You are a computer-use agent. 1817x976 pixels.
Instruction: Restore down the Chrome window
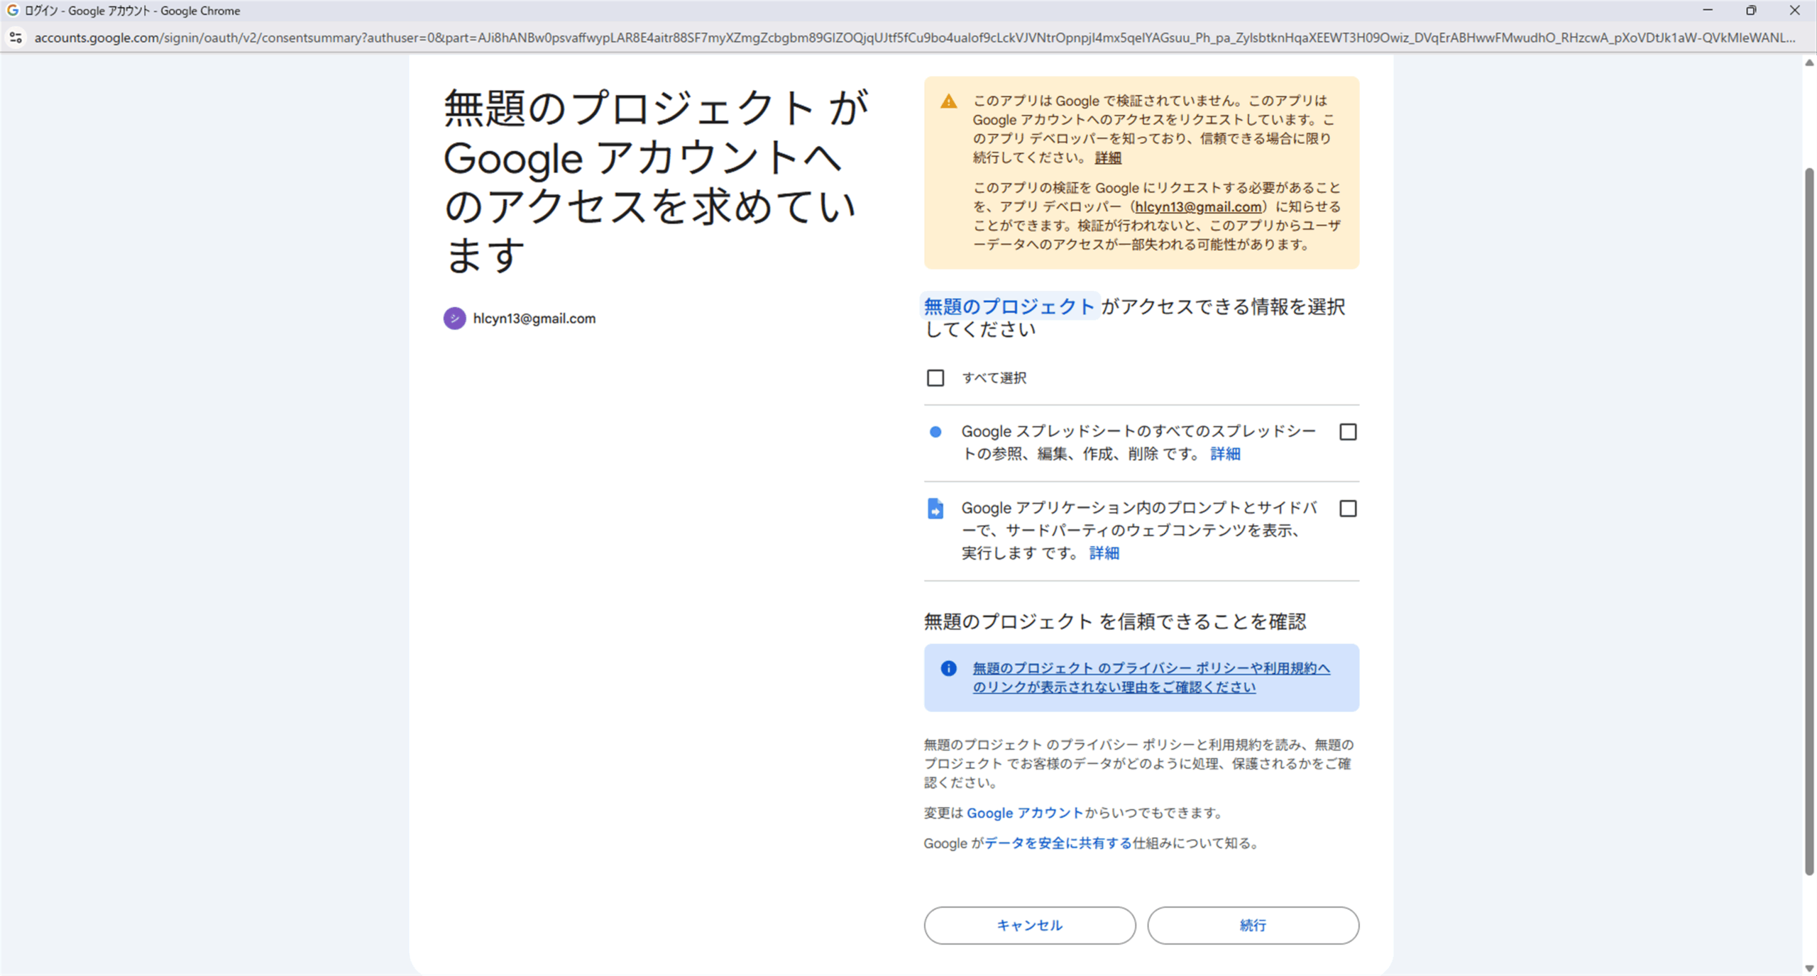point(1751,11)
